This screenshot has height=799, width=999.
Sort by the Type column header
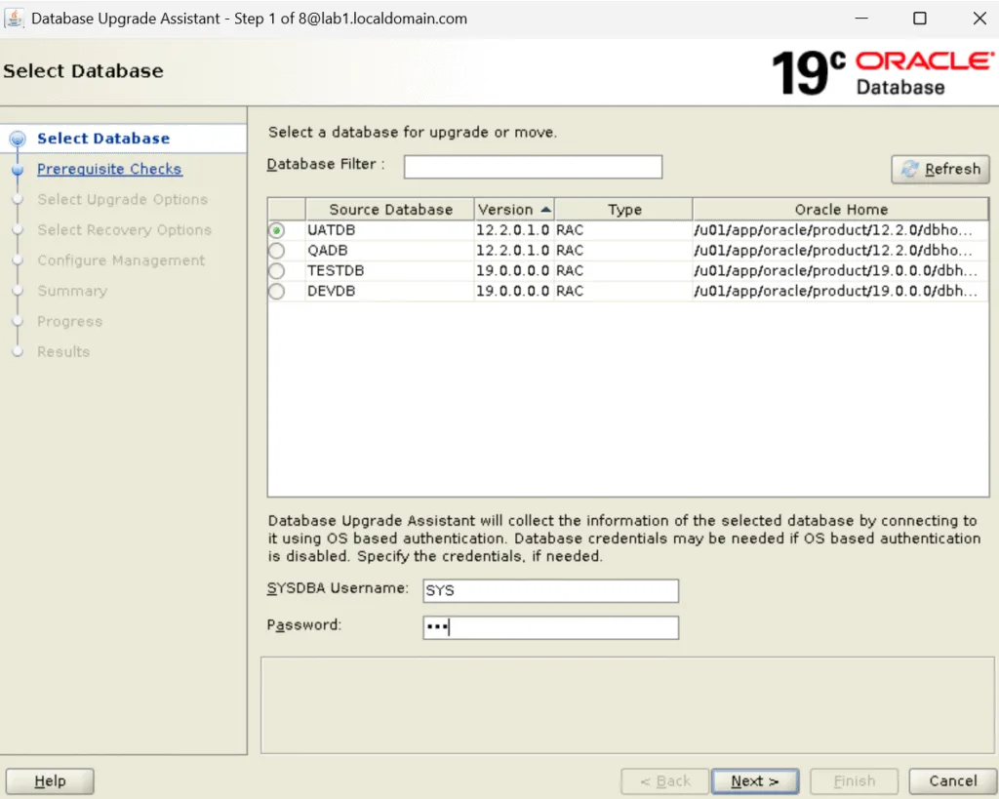click(x=624, y=210)
